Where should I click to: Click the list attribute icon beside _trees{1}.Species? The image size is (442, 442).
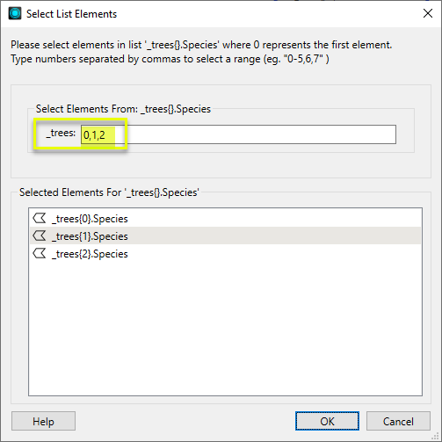point(40,235)
